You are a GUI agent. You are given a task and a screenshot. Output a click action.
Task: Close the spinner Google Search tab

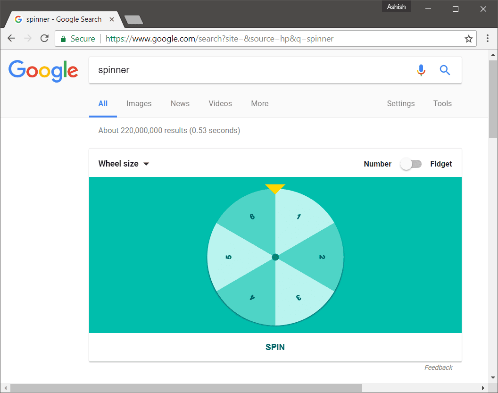click(x=112, y=19)
